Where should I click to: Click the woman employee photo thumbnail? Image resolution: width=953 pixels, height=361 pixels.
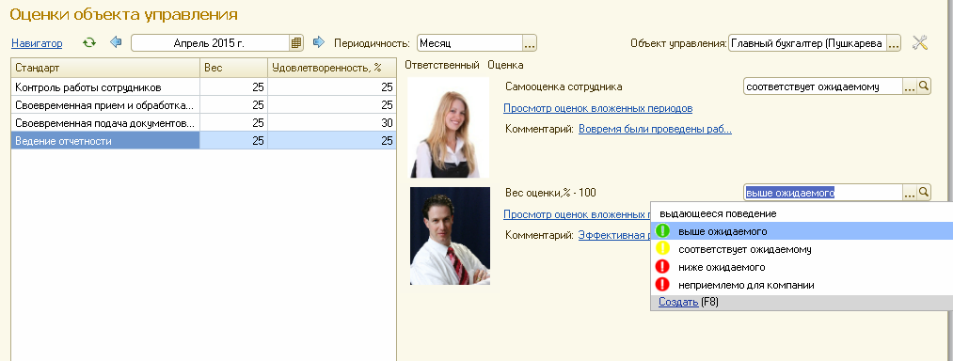pyautogui.click(x=449, y=128)
